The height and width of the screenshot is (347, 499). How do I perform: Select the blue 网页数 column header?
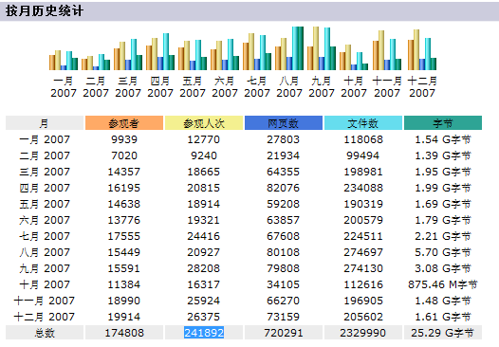tap(284, 123)
